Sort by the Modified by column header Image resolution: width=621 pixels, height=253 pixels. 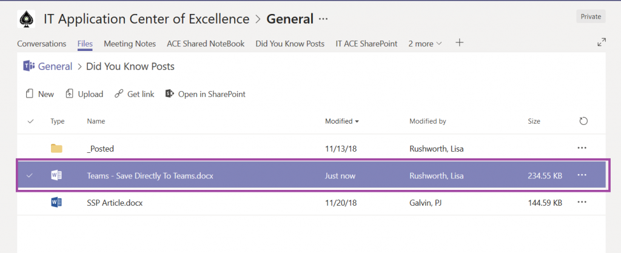pos(428,121)
